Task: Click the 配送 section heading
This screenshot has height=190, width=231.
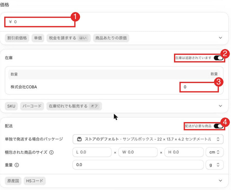Action: tap(9, 126)
